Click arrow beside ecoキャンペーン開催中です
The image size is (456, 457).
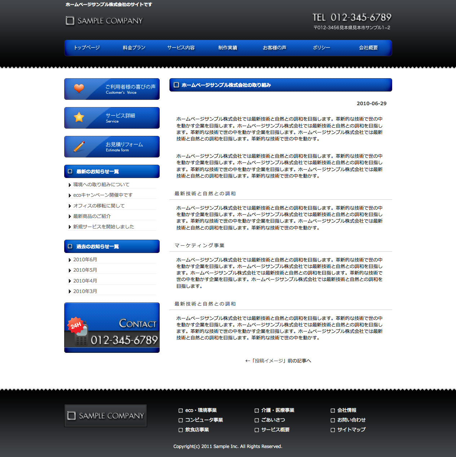pyautogui.click(x=70, y=195)
